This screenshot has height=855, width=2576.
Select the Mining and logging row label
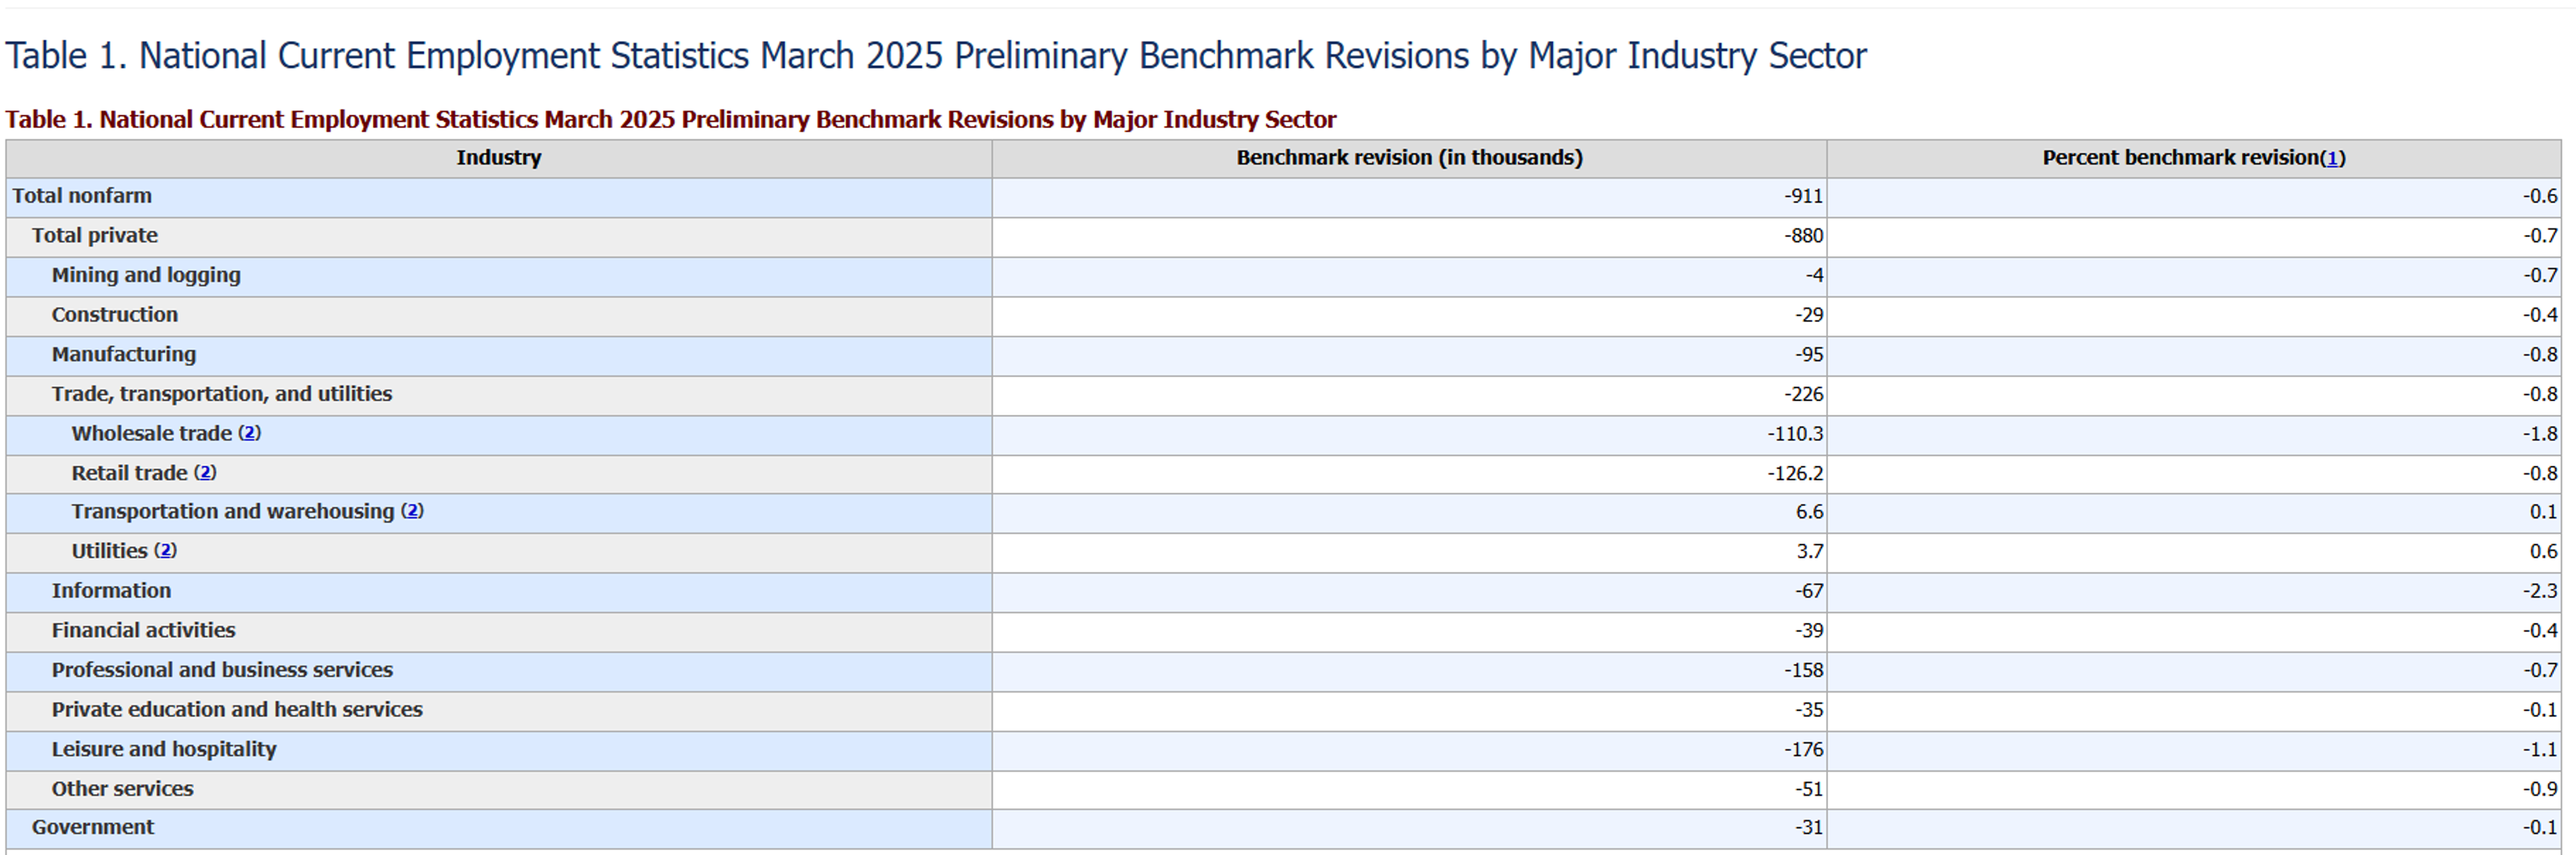146,275
